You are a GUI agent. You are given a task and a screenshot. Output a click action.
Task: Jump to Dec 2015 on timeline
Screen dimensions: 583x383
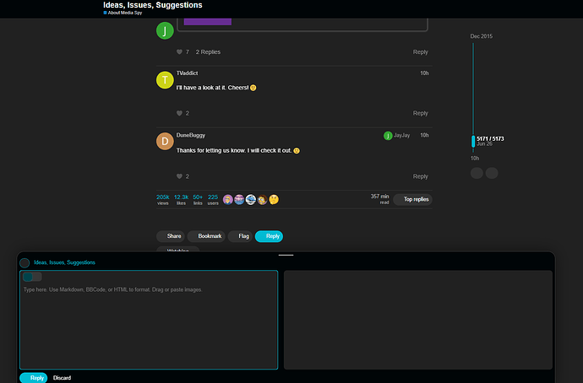pos(481,36)
